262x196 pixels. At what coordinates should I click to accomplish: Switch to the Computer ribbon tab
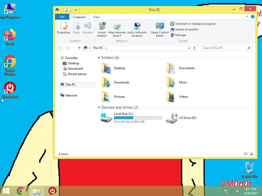(79, 17)
